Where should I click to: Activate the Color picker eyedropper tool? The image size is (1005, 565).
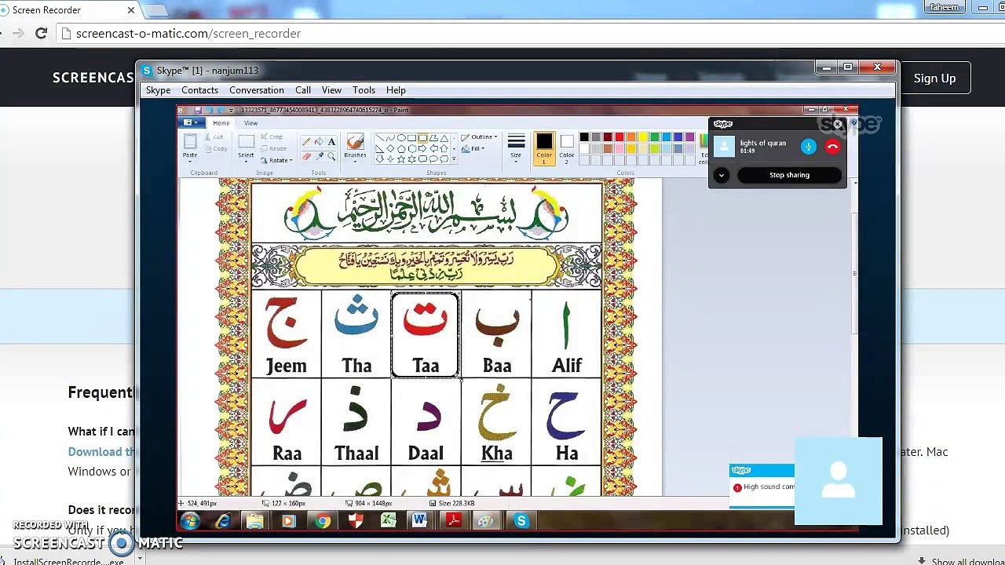pyautogui.click(x=319, y=156)
